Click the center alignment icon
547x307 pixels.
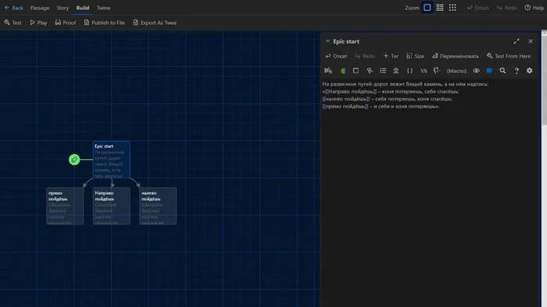396,71
